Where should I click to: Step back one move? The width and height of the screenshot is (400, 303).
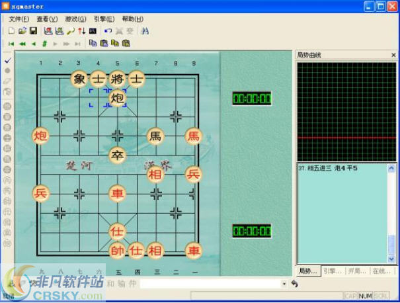[x=34, y=44]
